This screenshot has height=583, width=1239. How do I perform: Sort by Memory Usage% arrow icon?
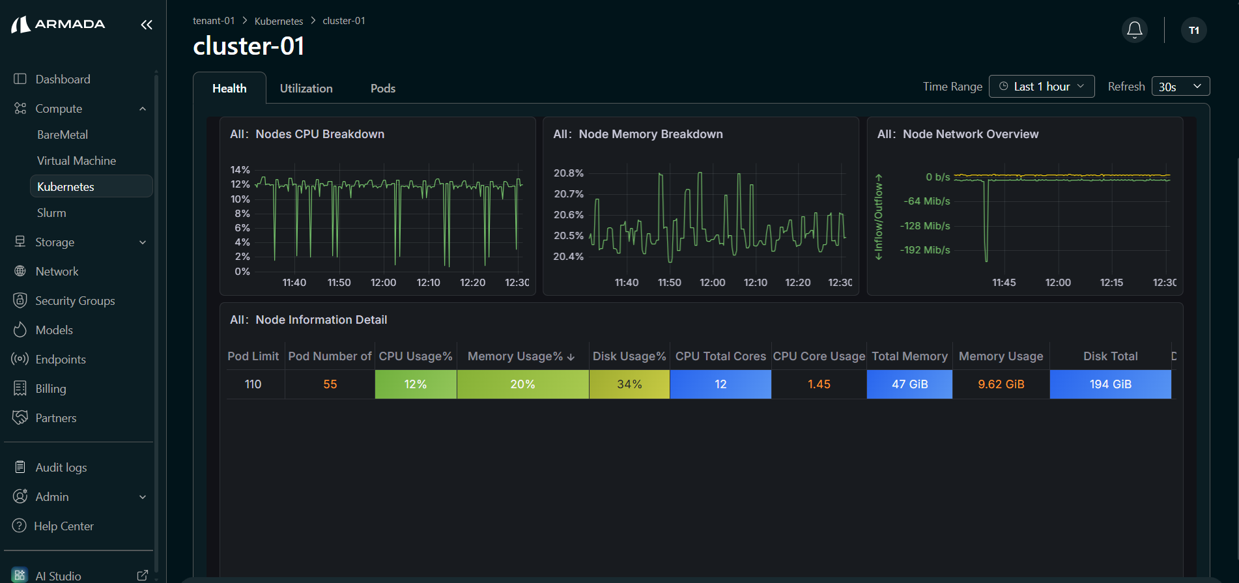pos(571,357)
